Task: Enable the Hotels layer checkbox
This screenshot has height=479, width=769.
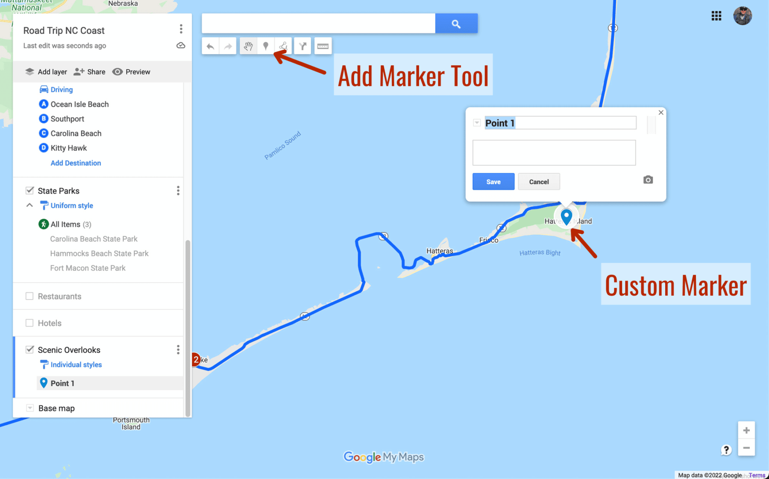Action: tap(29, 323)
